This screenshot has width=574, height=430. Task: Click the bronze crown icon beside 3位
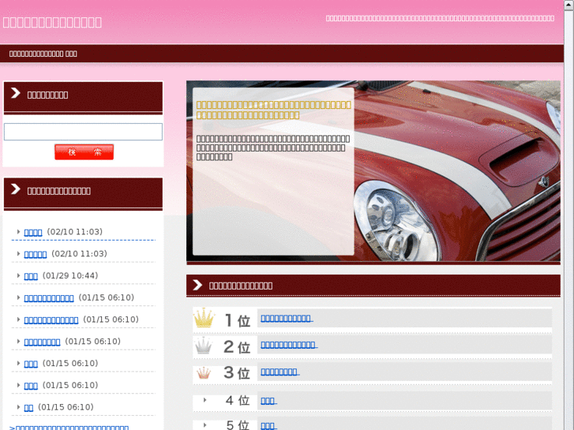204,373
